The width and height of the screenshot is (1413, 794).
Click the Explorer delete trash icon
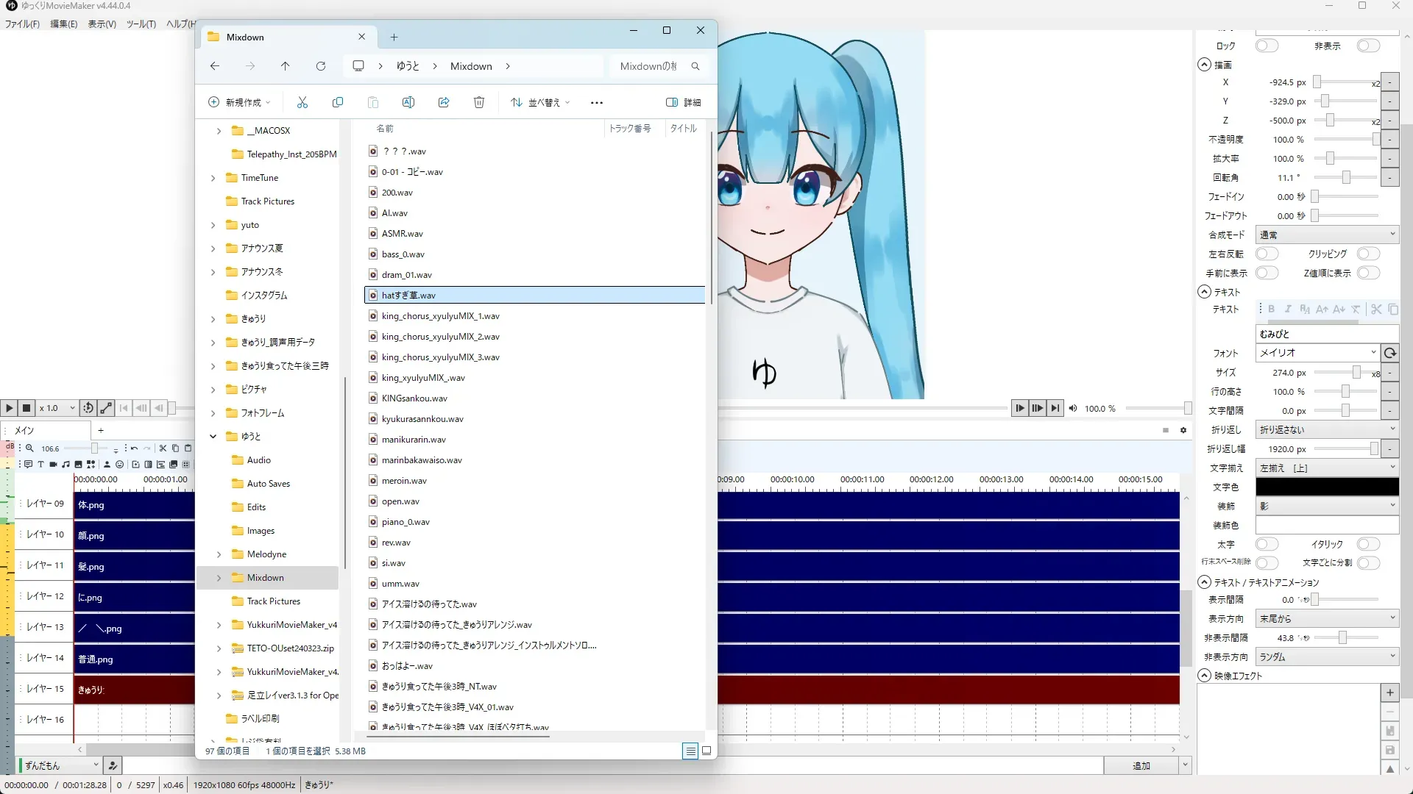point(478,102)
